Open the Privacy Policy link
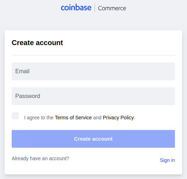This screenshot has height=179, width=187. [x=118, y=118]
